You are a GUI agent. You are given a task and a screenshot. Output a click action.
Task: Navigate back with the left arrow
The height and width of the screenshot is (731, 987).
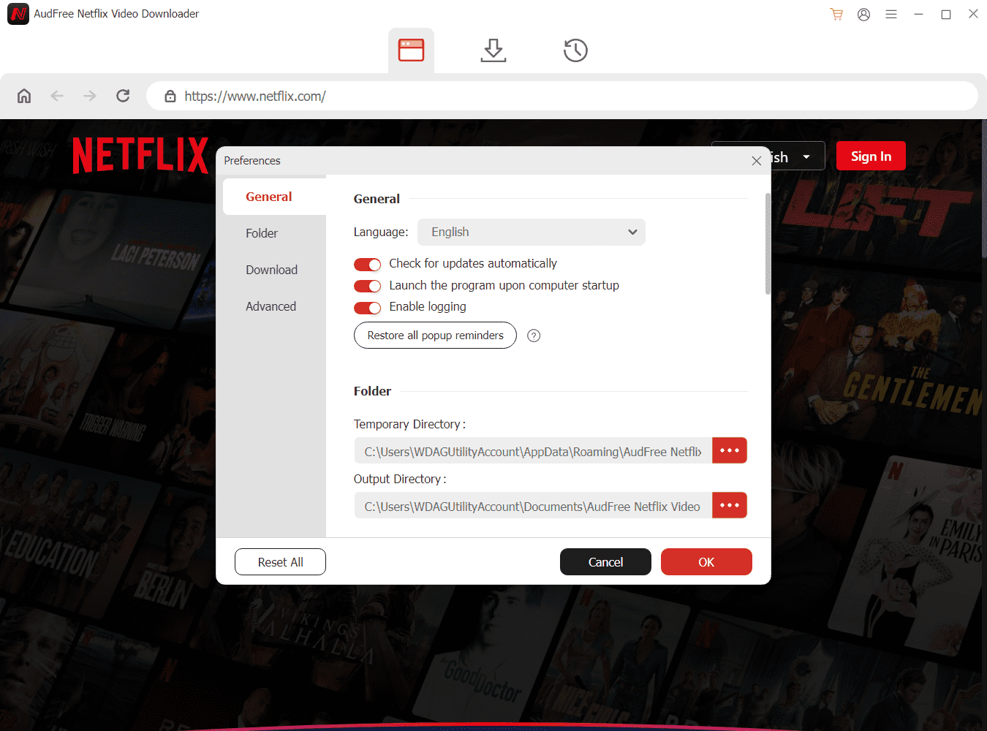click(x=57, y=96)
